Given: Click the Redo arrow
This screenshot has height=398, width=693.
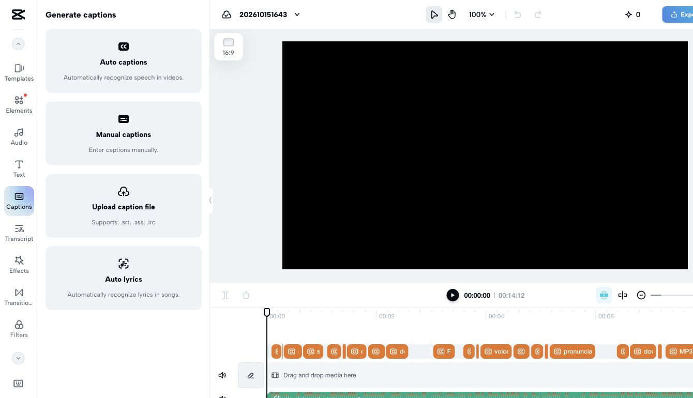Looking at the screenshot, I should [538, 14].
